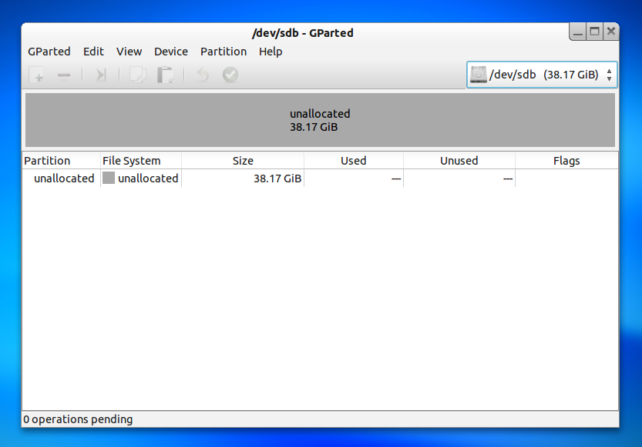Click the Unused column header
The width and height of the screenshot is (642, 447).
pyautogui.click(x=459, y=161)
